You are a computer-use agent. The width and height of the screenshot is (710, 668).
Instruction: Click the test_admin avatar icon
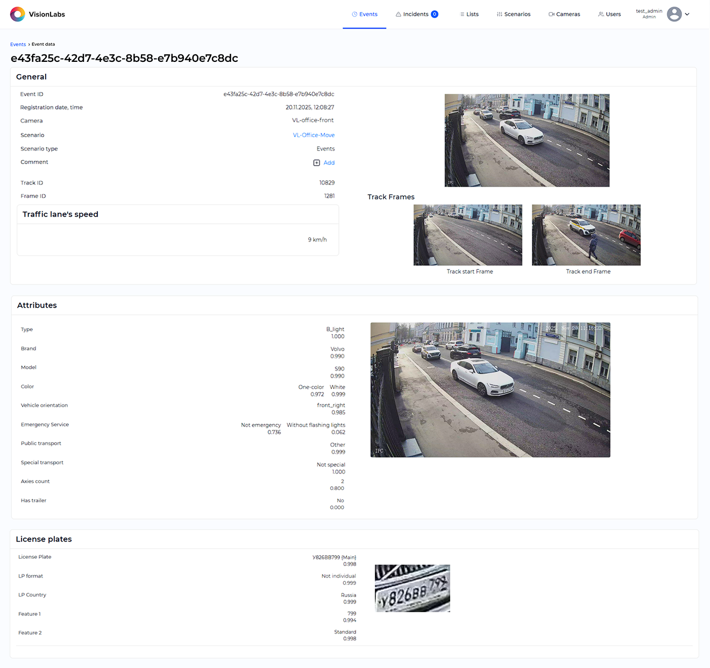(674, 14)
